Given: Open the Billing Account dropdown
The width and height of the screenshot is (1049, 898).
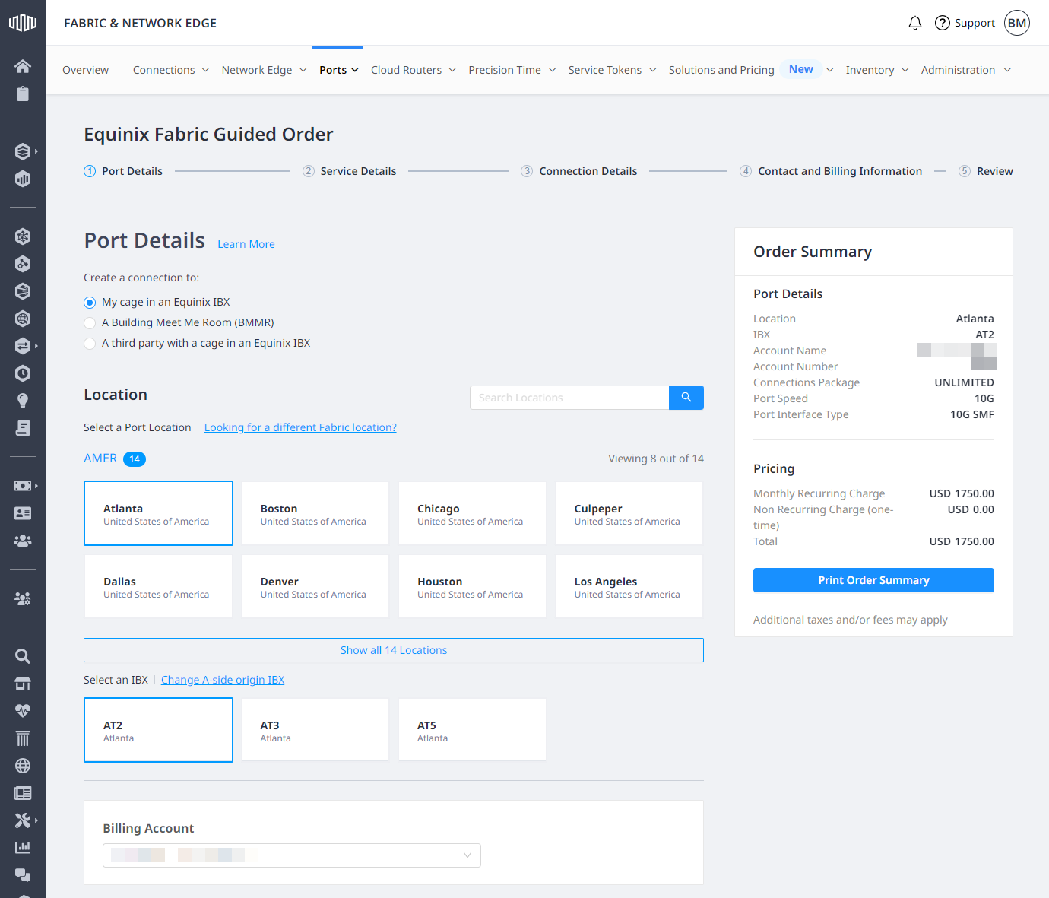Looking at the screenshot, I should point(292,855).
